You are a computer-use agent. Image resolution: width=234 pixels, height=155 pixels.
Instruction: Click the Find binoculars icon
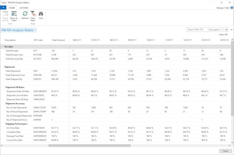coord(41,14)
